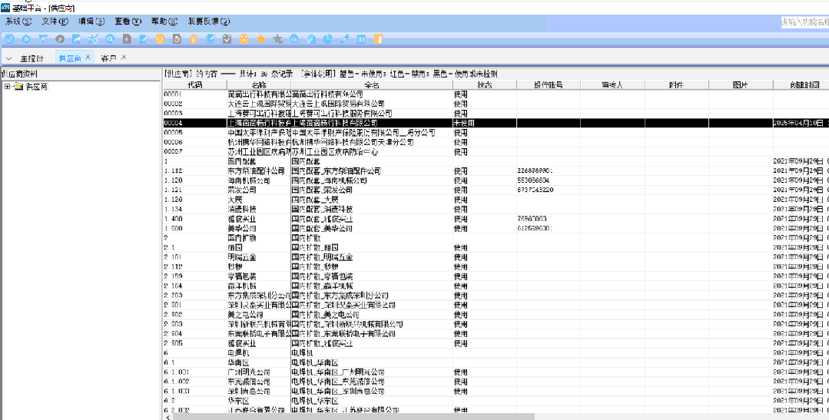Click the funnel filter icon in toolbar
This screenshot has height=420, width=829.
pyautogui.click(x=43, y=38)
